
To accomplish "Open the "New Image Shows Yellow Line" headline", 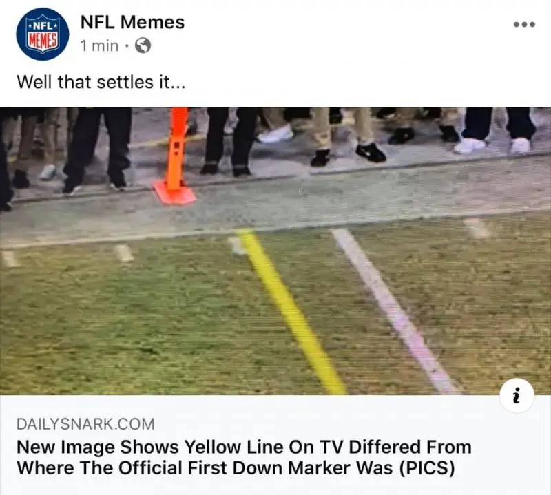I will click(244, 457).
